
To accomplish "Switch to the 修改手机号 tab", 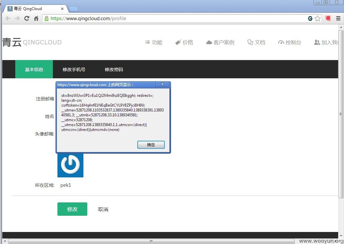I will pyautogui.click(x=74, y=70).
